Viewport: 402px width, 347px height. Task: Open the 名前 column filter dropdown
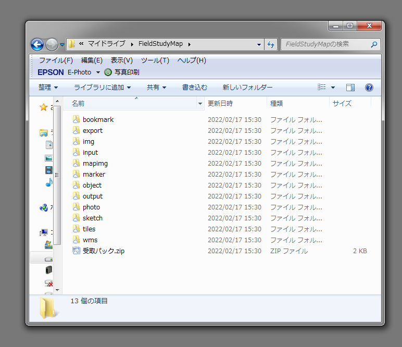tap(200, 103)
